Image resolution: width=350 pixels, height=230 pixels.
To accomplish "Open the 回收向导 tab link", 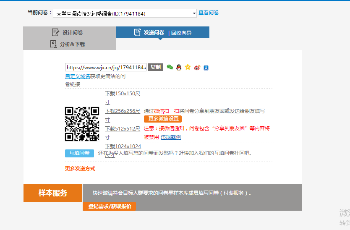I will point(181,33).
